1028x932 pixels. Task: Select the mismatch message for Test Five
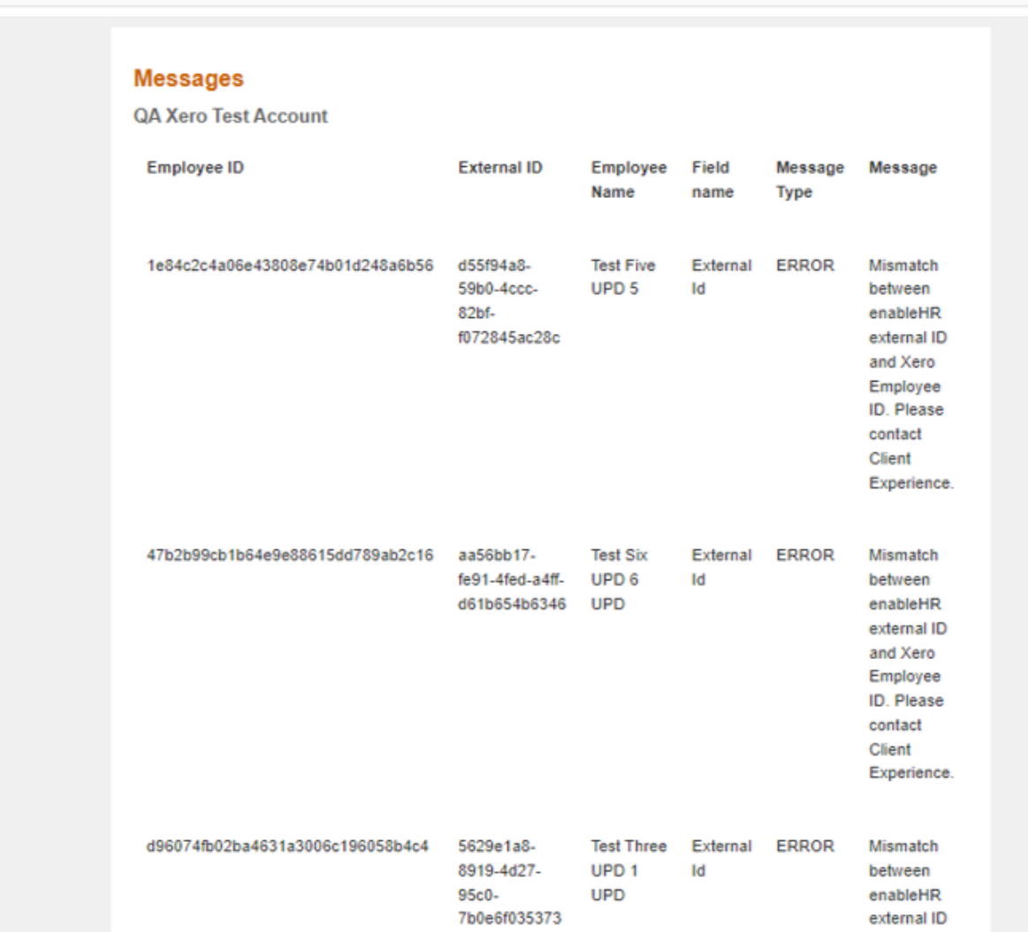pyautogui.click(x=911, y=375)
